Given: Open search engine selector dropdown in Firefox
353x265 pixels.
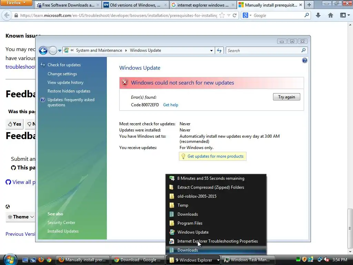Looking at the screenshot, I should 247,15.
